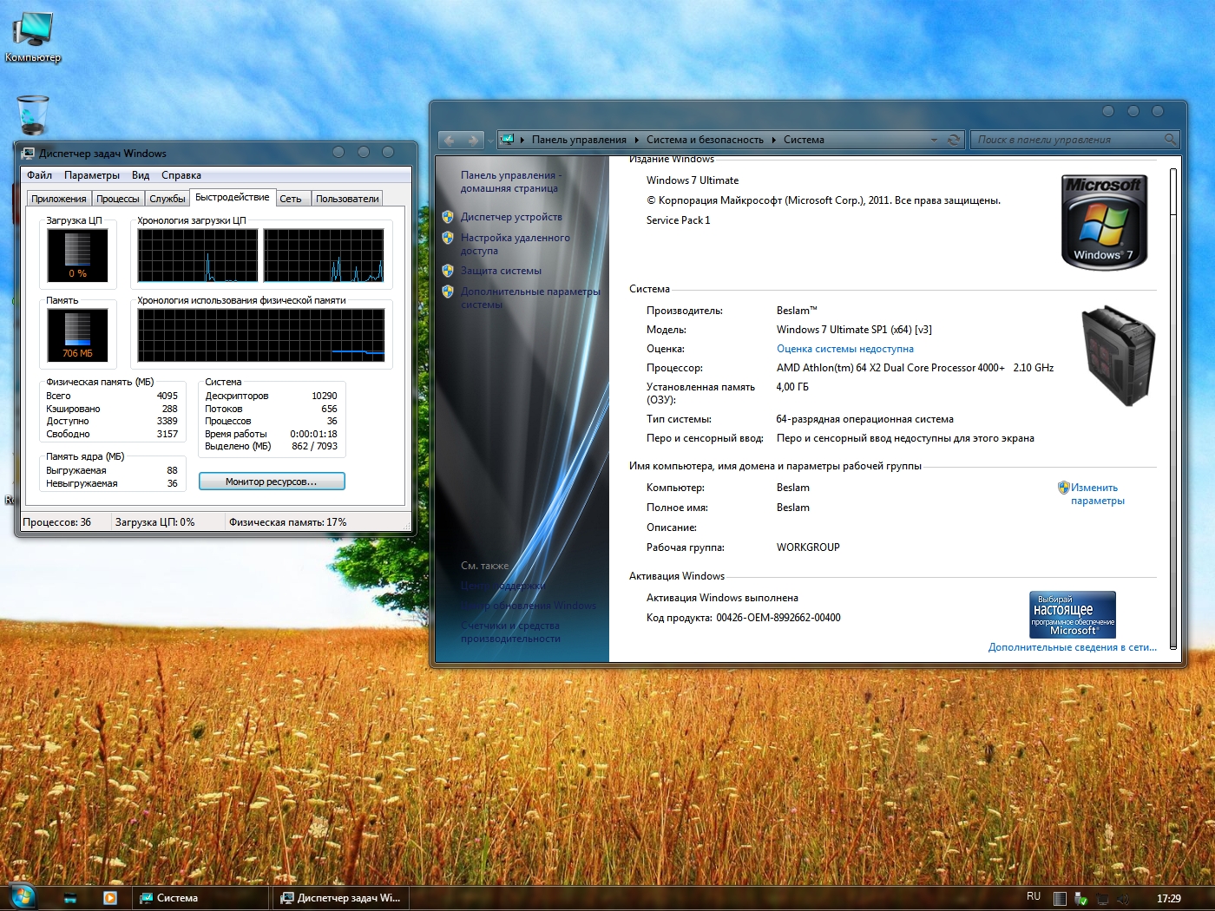This screenshot has width=1215, height=911.
Task: Open the Вид menu
Action: 141,175
